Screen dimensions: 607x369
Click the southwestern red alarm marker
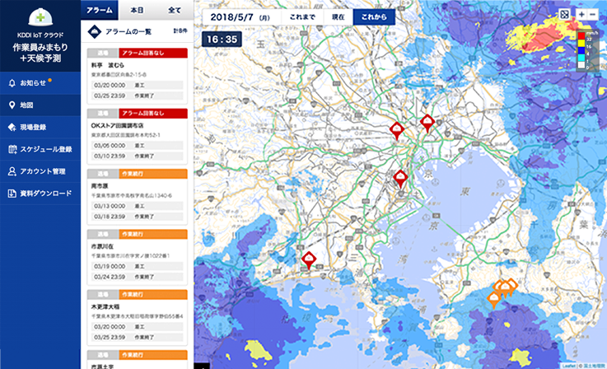tap(309, 259)
